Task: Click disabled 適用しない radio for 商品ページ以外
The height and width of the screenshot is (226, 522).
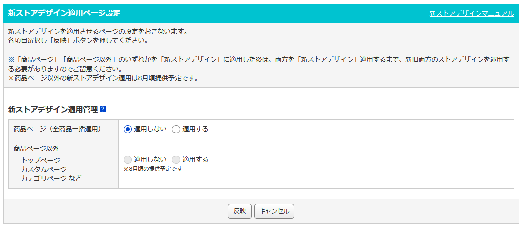Action: pos(128,160)
